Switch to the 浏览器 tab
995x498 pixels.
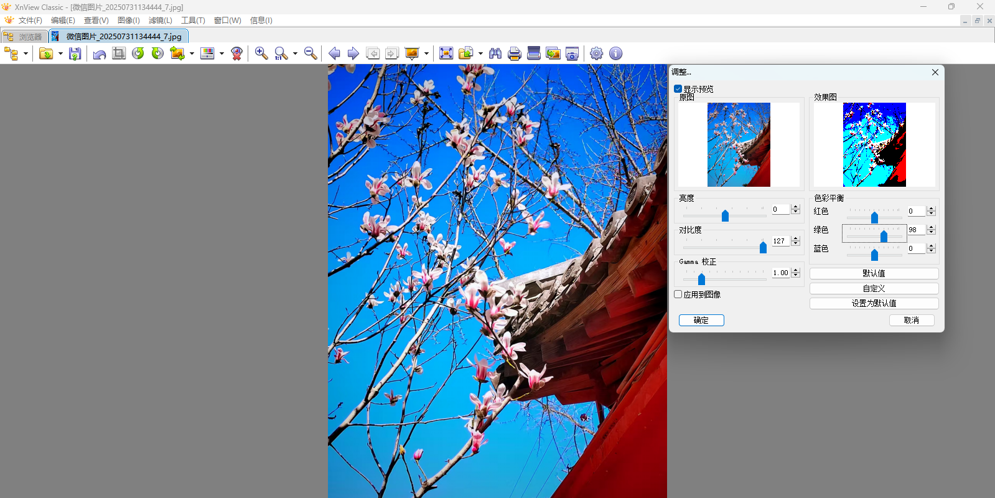[x=25, y=37]
